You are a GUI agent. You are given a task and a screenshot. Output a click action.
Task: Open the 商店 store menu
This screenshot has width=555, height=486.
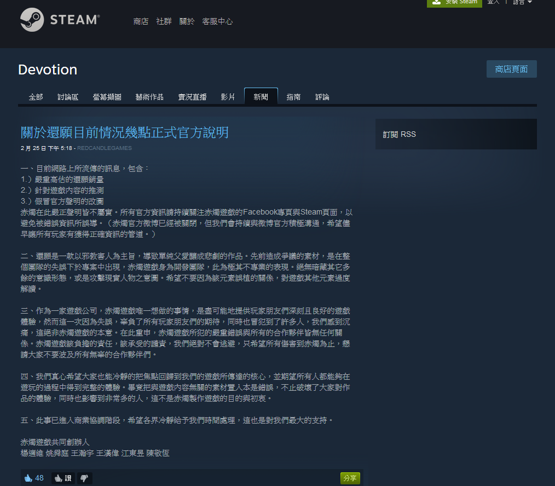[141, 21]
